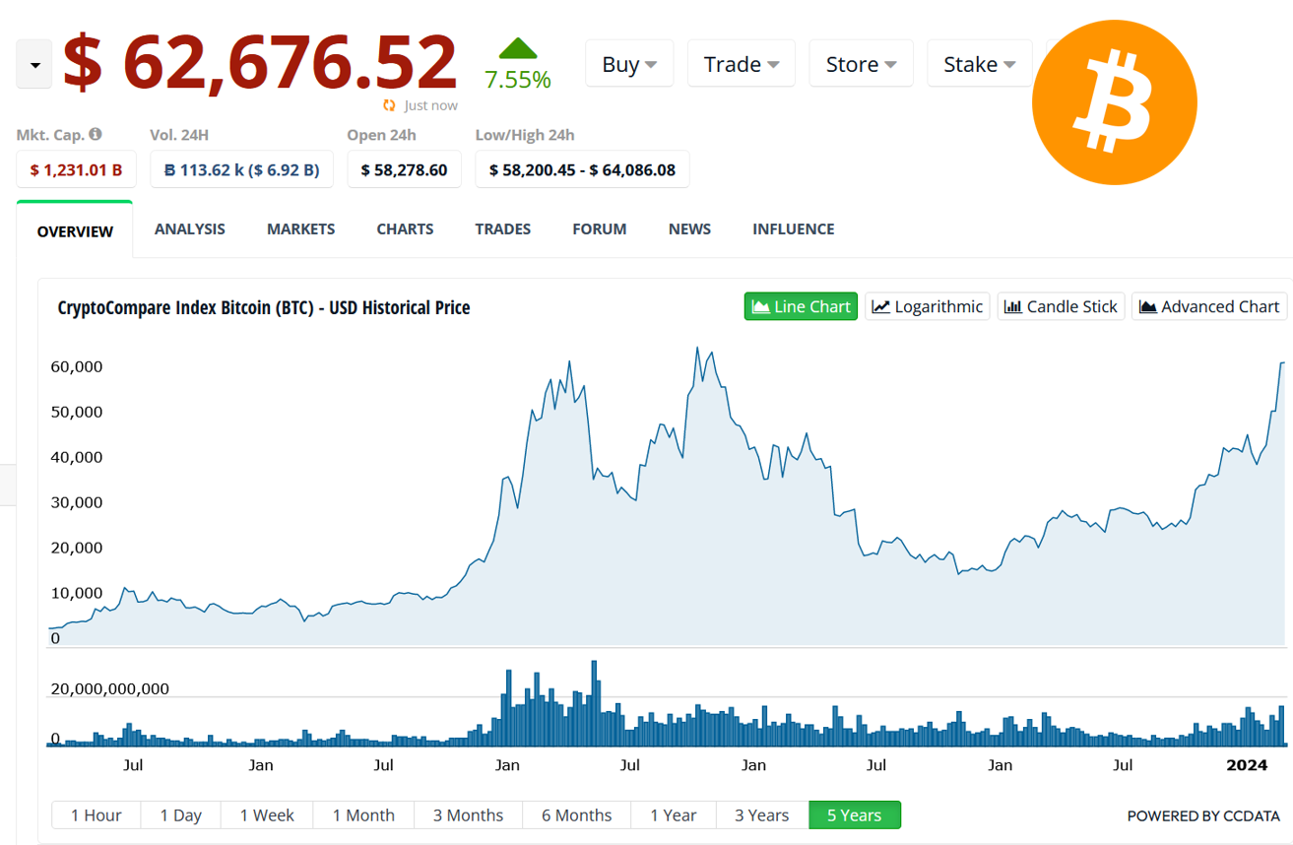Click the Mkt. Cap. info icon
The height and width of the screenshot is (845, 1293).
[92, 133]
